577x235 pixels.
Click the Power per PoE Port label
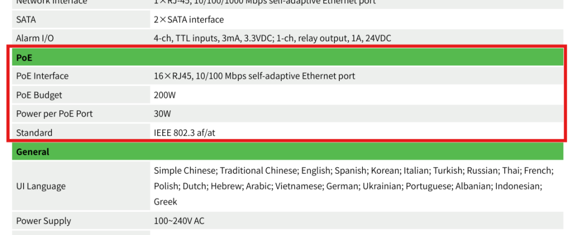click(x=54, y=114)
